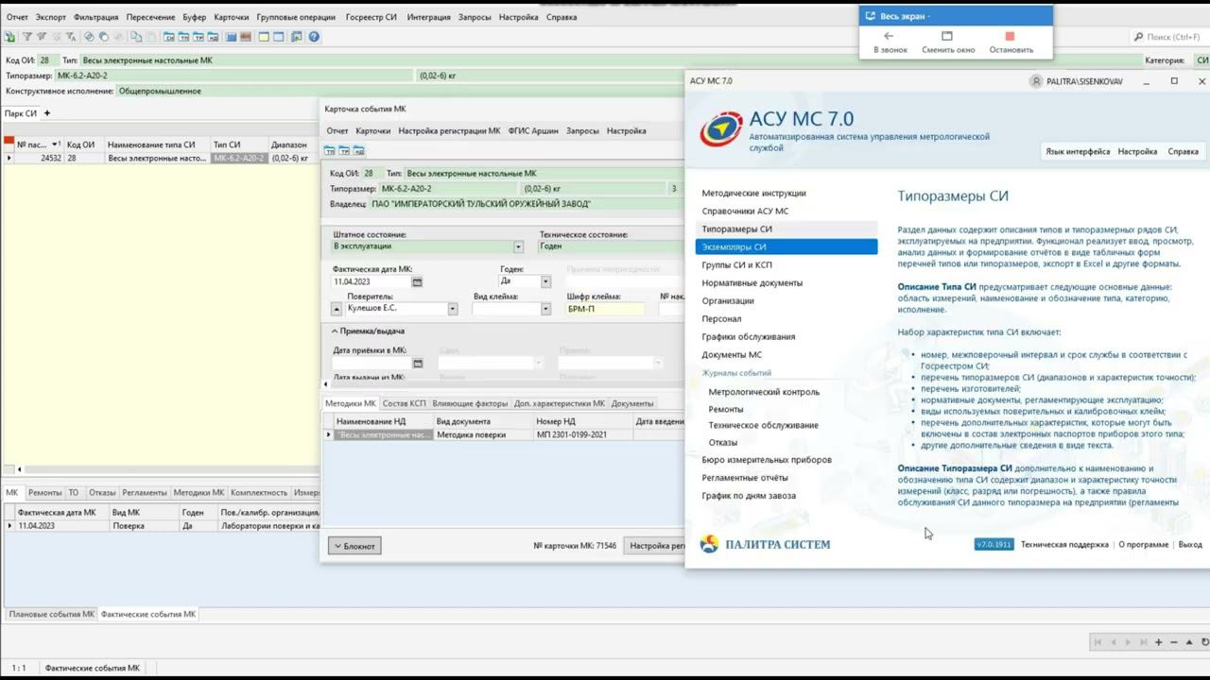Click the brown table icon in main toolbar
This screenshot has width=1210, height=680.
(246, 37)
